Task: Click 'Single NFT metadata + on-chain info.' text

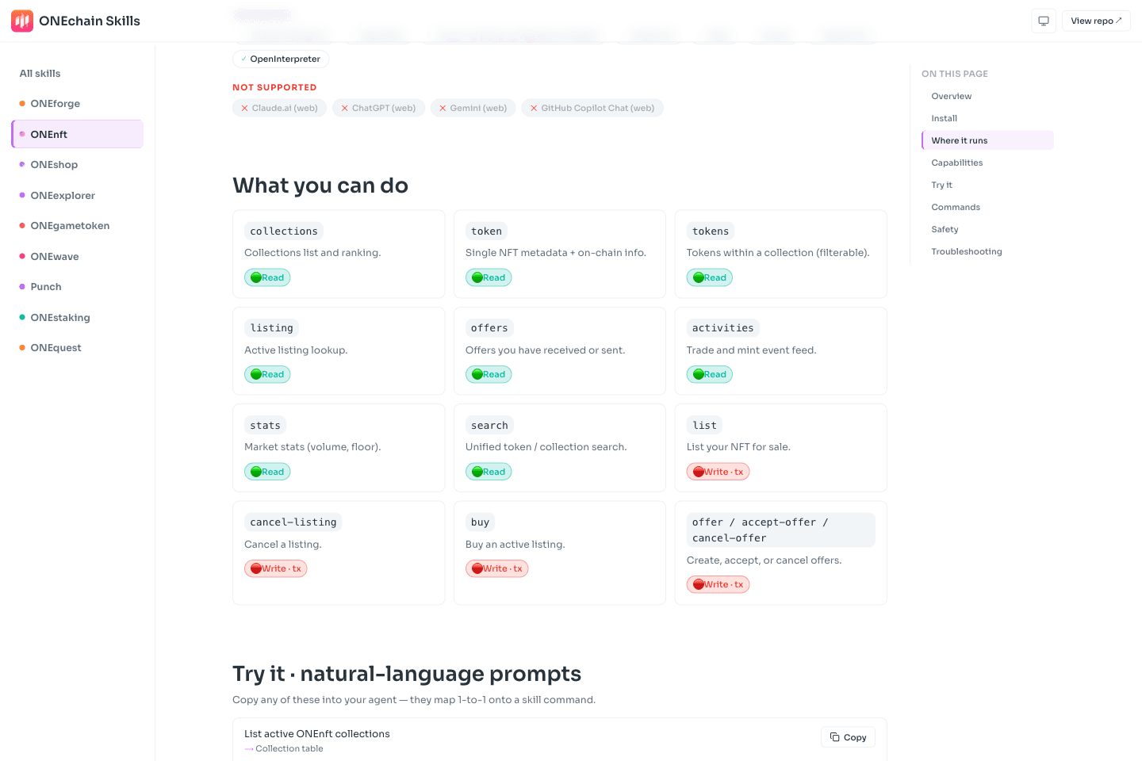Action: pos(556,253)
